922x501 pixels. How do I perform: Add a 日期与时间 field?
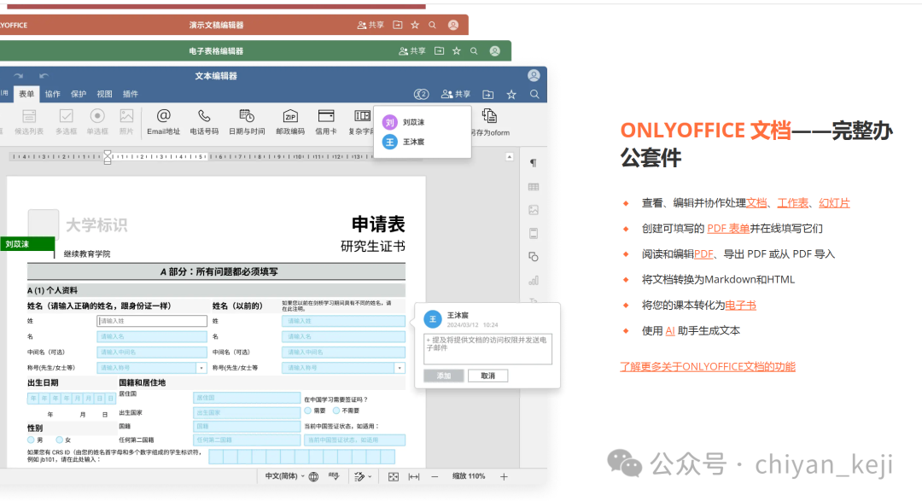(x=247, y=121)
